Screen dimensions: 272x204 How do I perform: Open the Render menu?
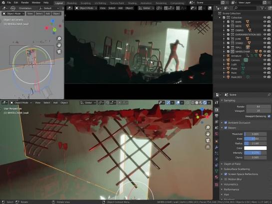click(25, 2)
